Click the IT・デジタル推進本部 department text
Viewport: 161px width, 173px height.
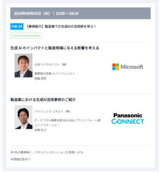[x=67, y=120]
